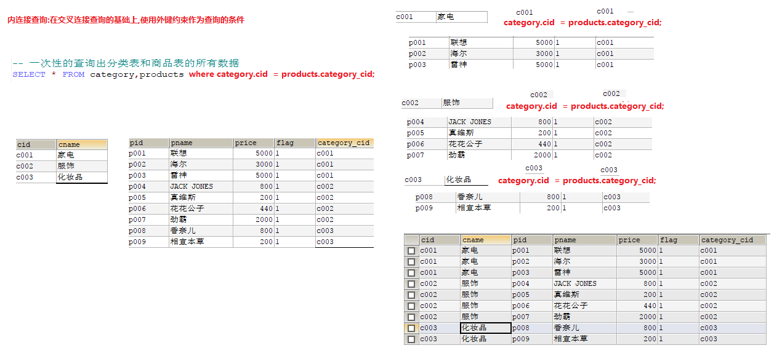
Task: Click category_cid header of the full products table
Action: pos(344,143)
